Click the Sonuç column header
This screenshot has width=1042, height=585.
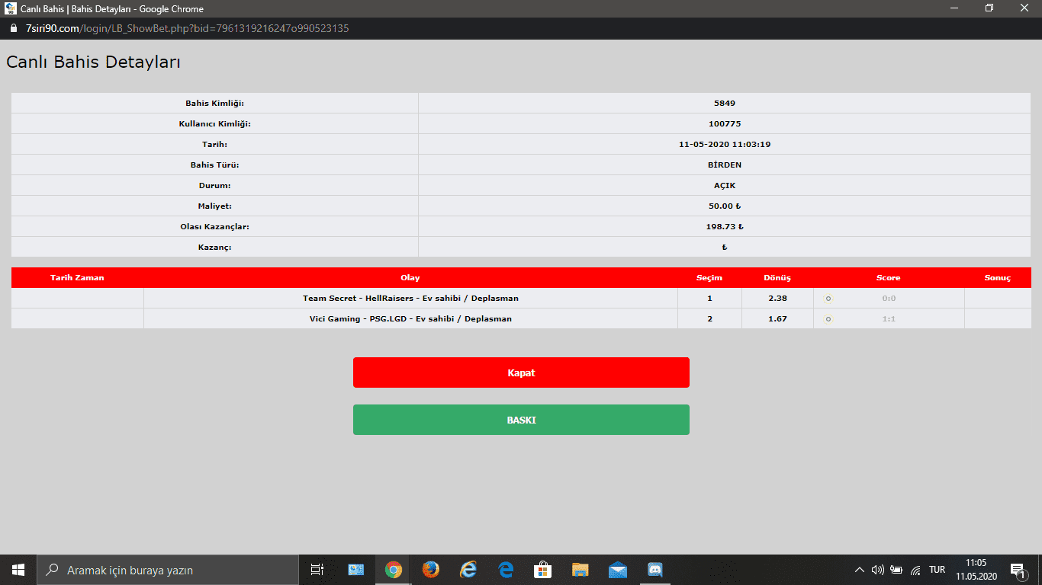(998, 278)
